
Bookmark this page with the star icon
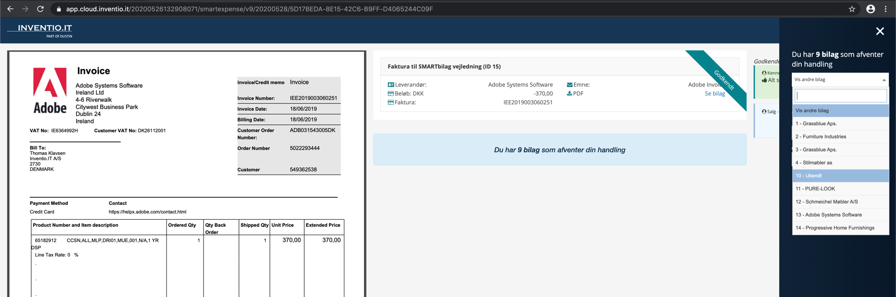pyautogui.click(x=852, y=9)
